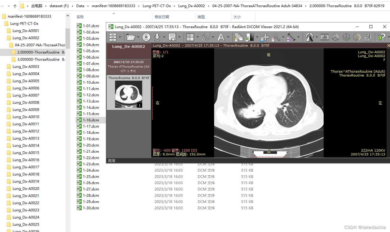The height and width of the screenshot is (232, 390).
Task: Sort files by 名称 column header
Action: [80, 17]
